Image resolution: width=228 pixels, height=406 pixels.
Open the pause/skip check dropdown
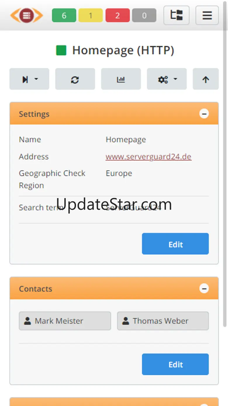[x=29, y=79]
